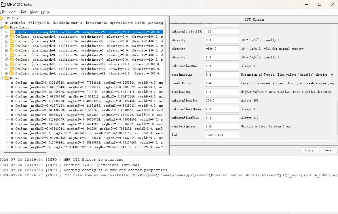The width and height of the screenshot is (338, 214).
Task: Expand the chainLength=6 CtcChain node
Action: [x=7, y=60]
